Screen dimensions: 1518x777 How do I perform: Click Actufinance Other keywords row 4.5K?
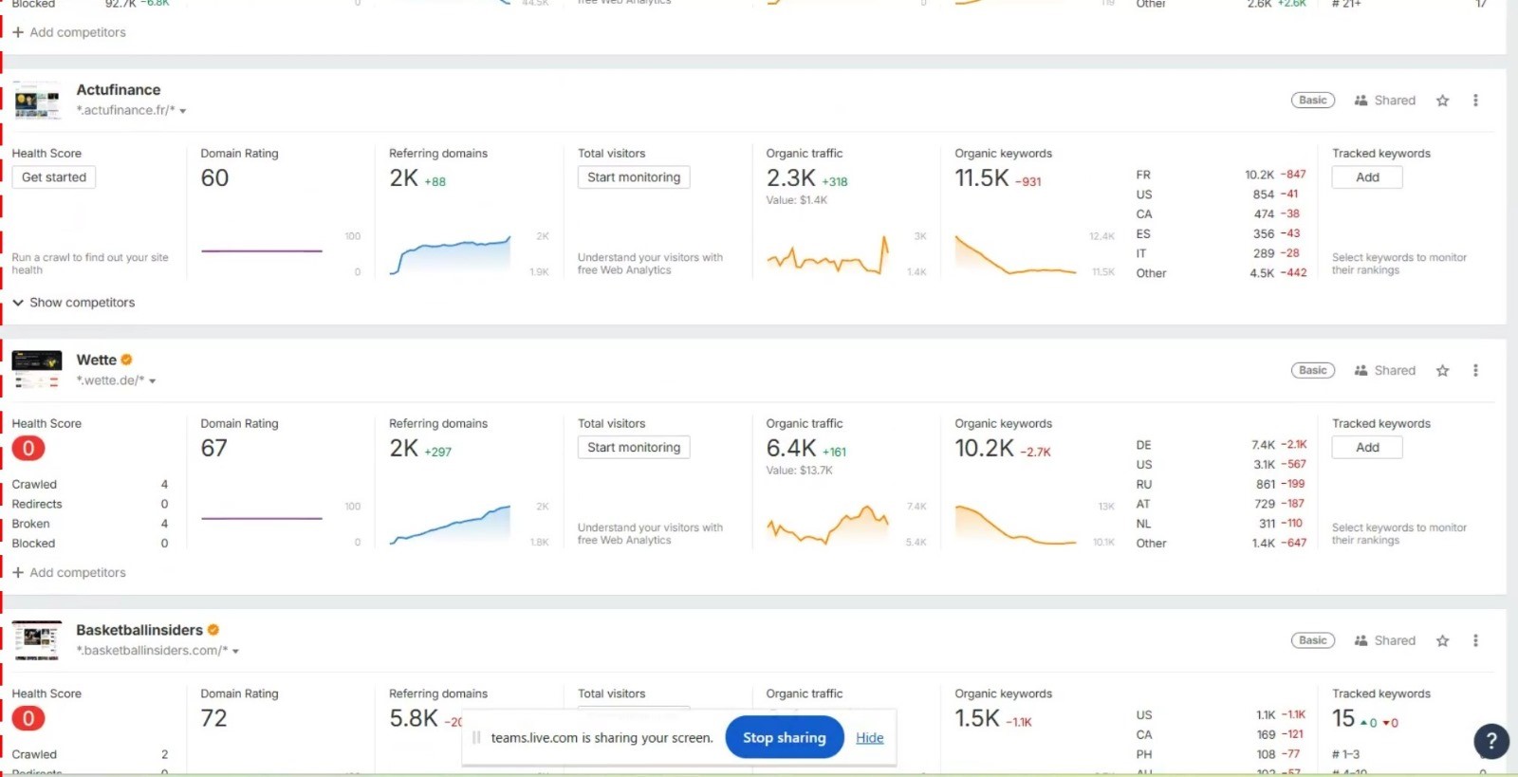click(x=1221, y=273)
